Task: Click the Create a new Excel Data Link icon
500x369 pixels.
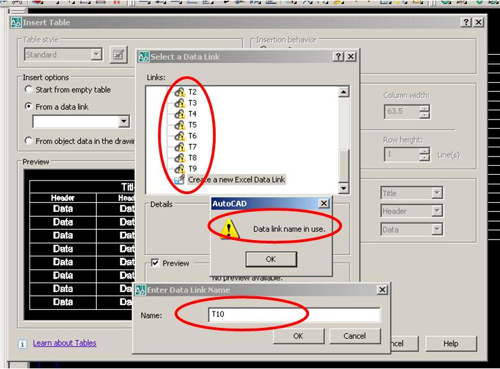Action: (179, 180)
